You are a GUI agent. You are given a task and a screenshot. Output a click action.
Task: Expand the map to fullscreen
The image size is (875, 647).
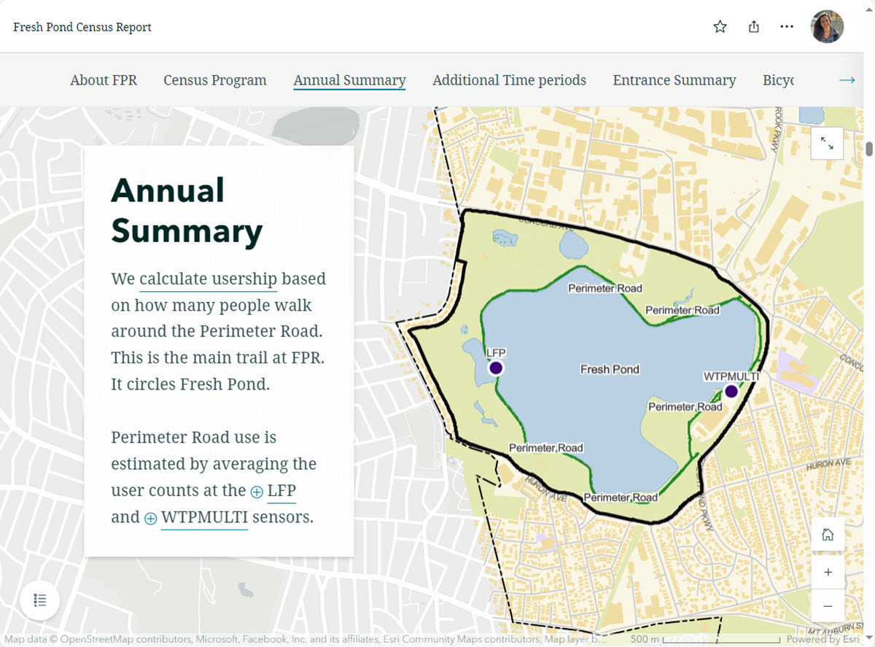tap(827, 143)
